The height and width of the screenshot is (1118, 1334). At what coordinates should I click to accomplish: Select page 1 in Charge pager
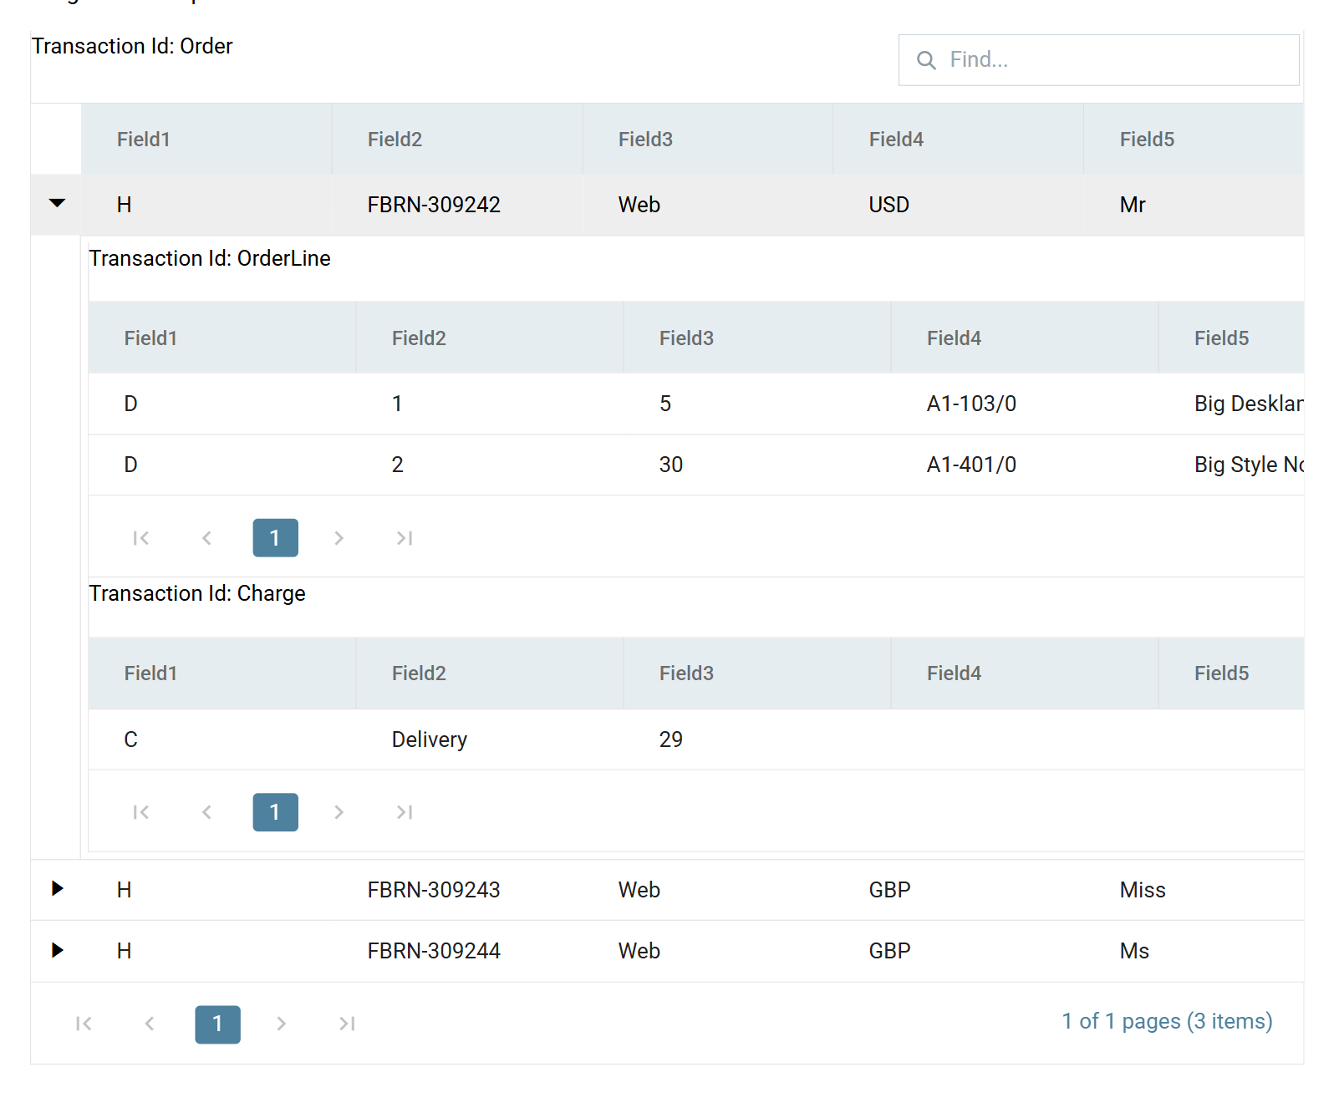click(276, 812)
